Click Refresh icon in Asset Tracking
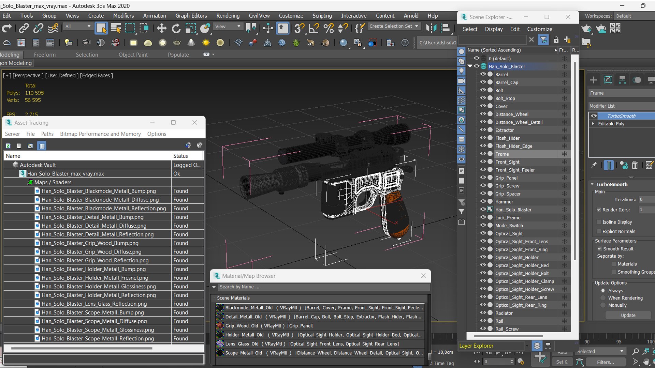This screenshot has height=368, width=655. point(8,146)
